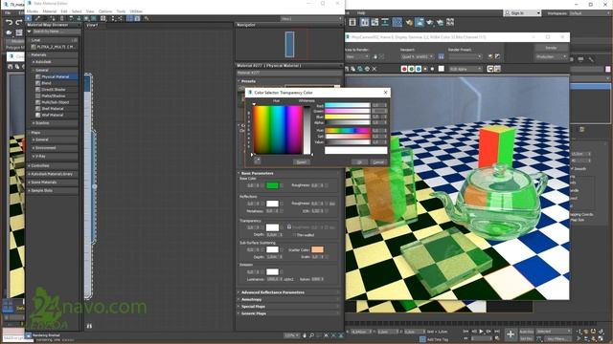Click the eyedropper in Color Selector

[x=258, y=161]
